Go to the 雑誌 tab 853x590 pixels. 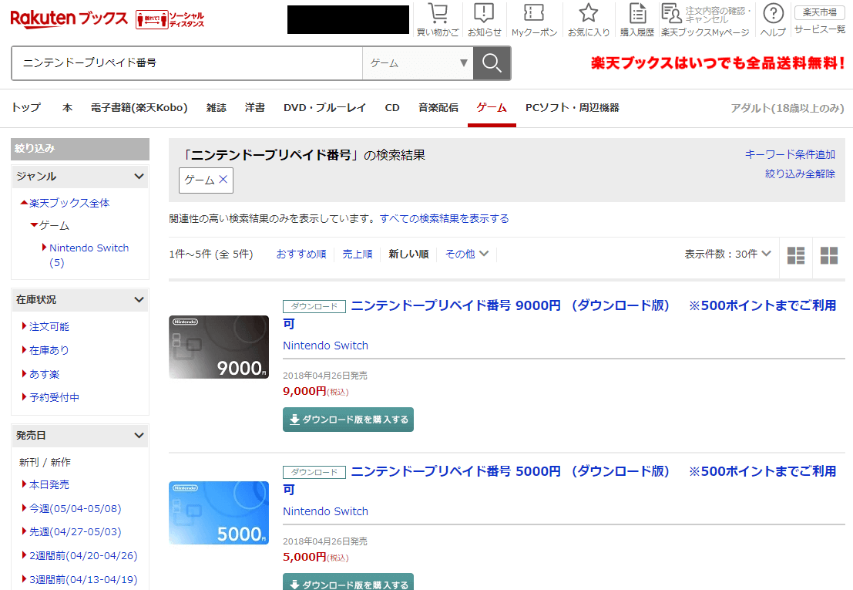[217, 108]
